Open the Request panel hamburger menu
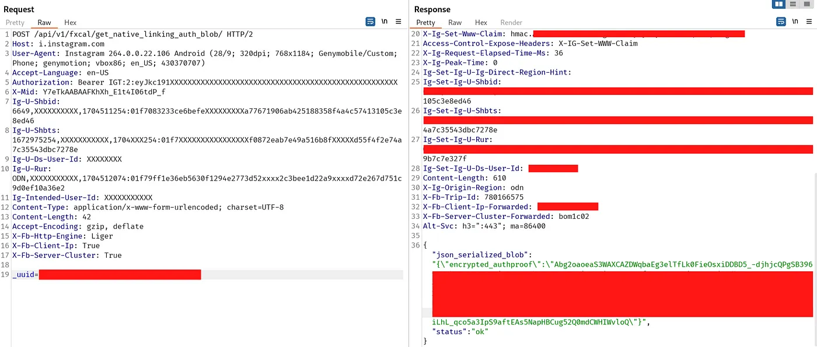Viewport: 817px width, 347px height. 399,22
